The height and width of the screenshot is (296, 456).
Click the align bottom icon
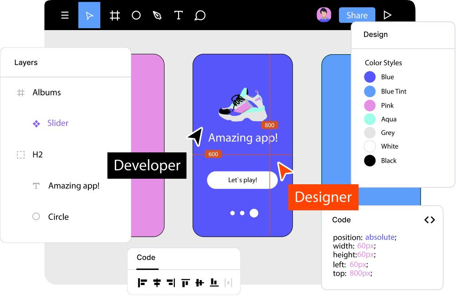coord(214,283)
